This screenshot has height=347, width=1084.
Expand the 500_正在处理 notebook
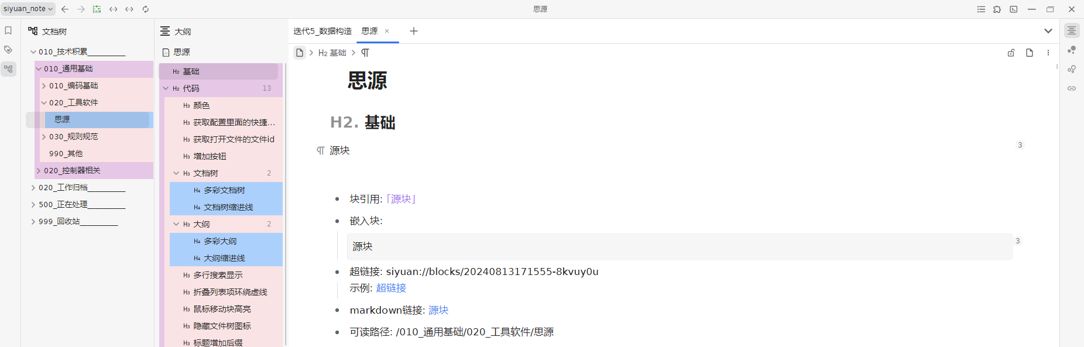tap(33, 204)
